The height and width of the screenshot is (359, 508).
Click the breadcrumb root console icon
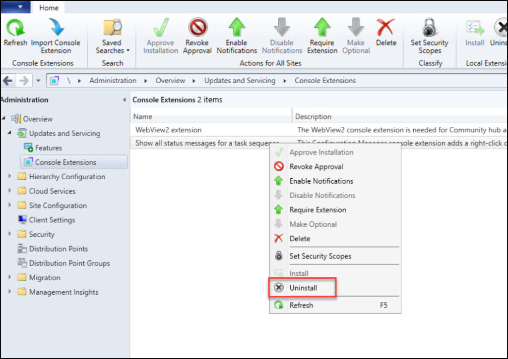click(54, 81)
